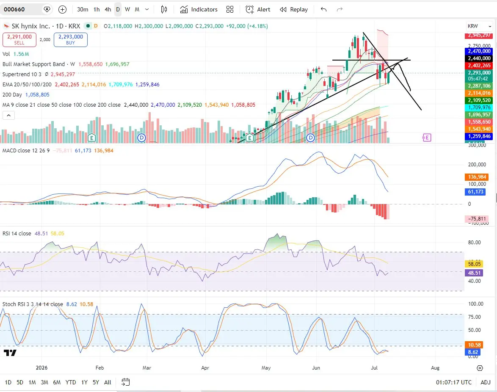The width and height of the screenshot is (497, 392).
Task: Switch to 30m timeframe
Action: coord(83,9)
